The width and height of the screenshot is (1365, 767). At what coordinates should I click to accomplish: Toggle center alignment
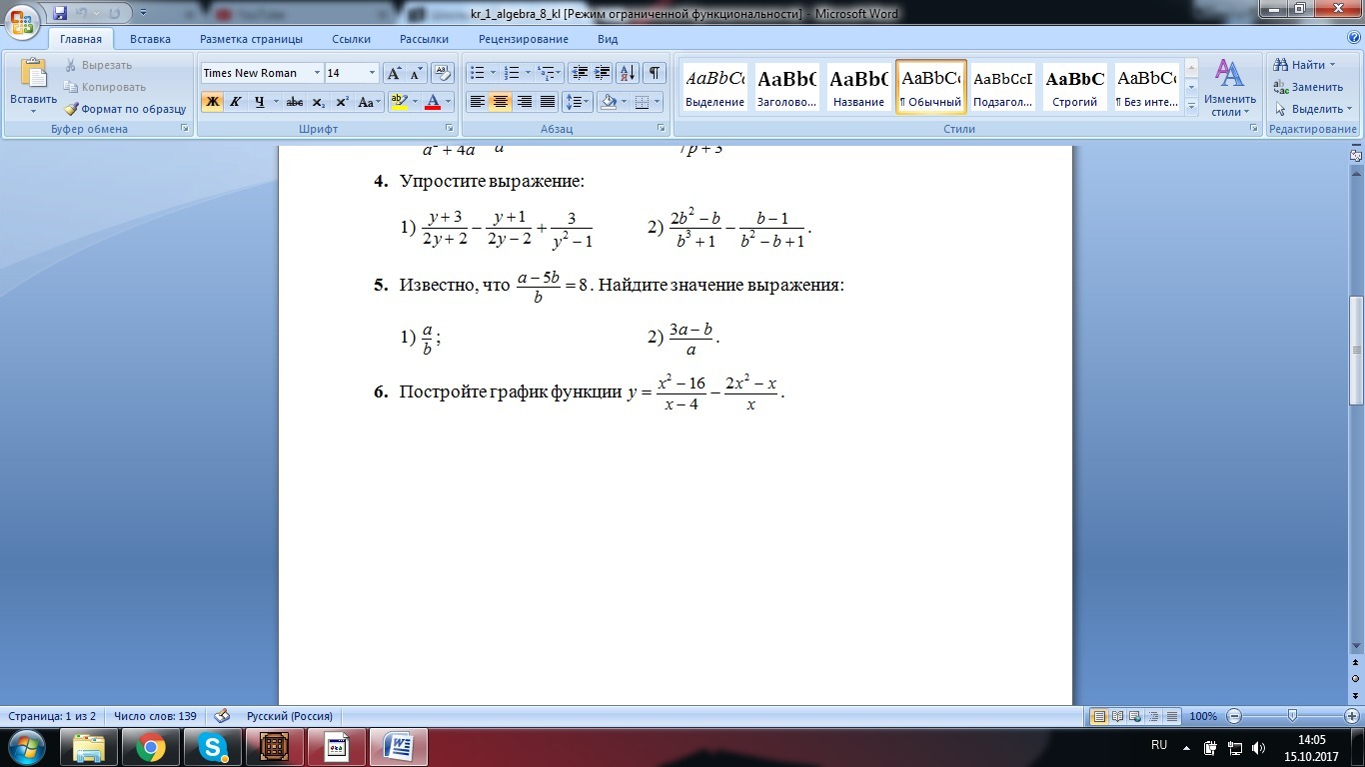501,102
